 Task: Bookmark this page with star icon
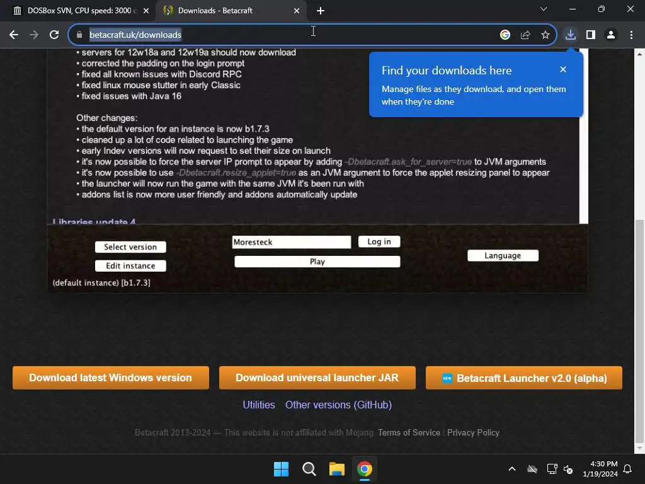[x=545, y=35]
